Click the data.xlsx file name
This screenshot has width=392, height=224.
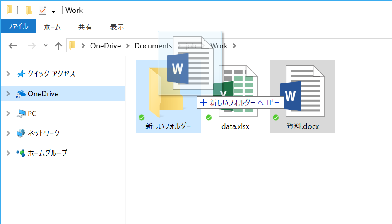(235, 126)
